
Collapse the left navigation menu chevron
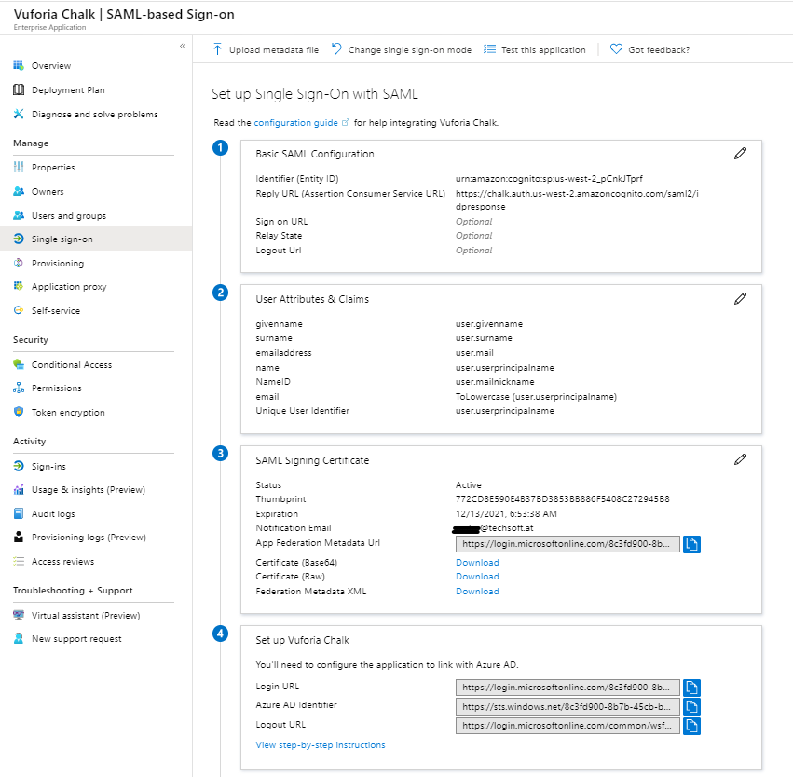(183, 46)
